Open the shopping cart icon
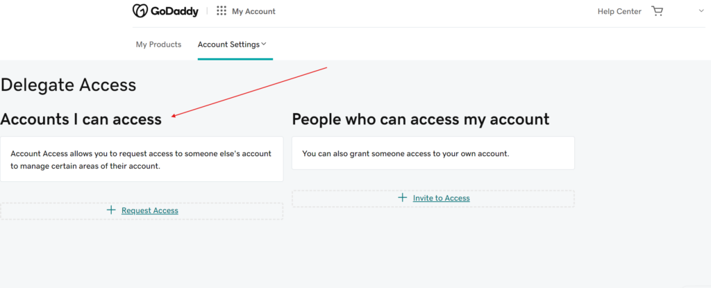Viewport: 711px width, 288px height. point(657,11)
